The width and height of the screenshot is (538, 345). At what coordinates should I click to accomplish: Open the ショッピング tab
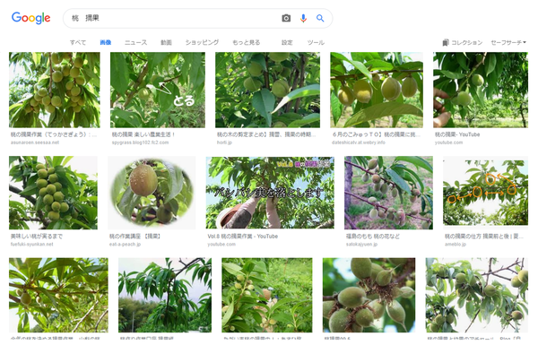pyautogui.click(x=202, y=42)
